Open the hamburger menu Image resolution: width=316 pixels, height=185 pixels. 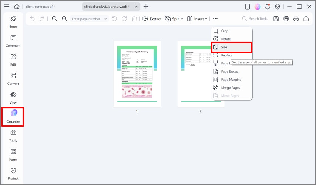[7, 6]
